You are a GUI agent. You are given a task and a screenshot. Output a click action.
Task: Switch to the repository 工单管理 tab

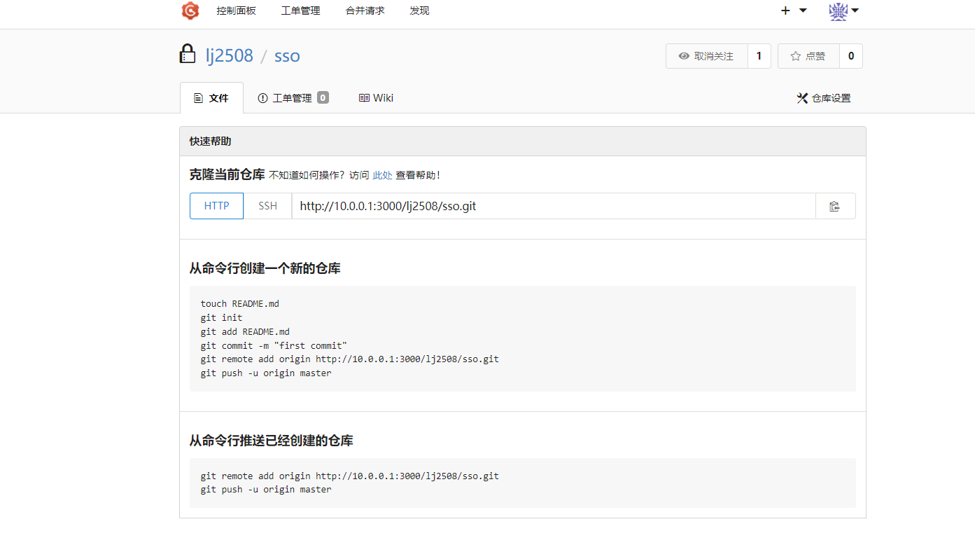(x=292, y=98)
